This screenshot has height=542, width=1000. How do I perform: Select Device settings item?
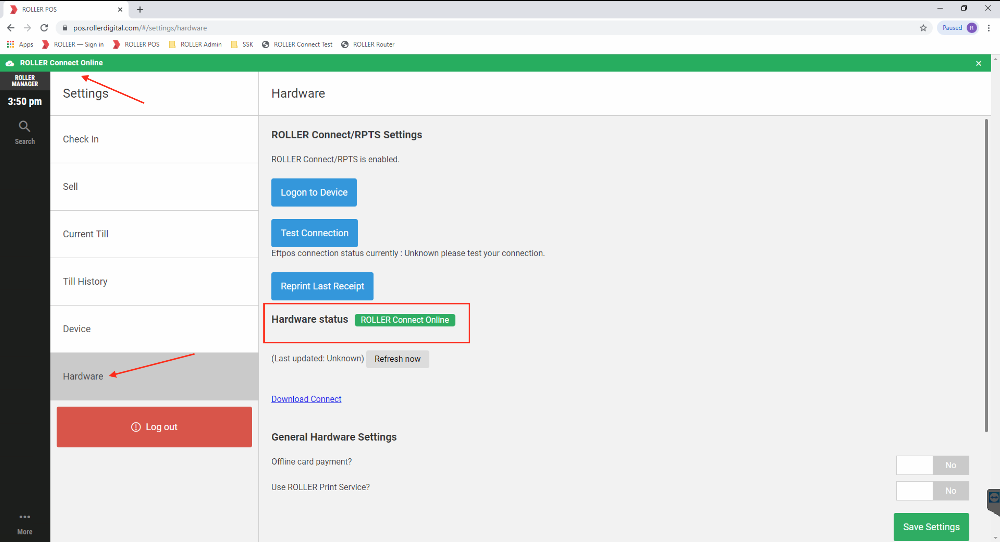tap(154, 329)
